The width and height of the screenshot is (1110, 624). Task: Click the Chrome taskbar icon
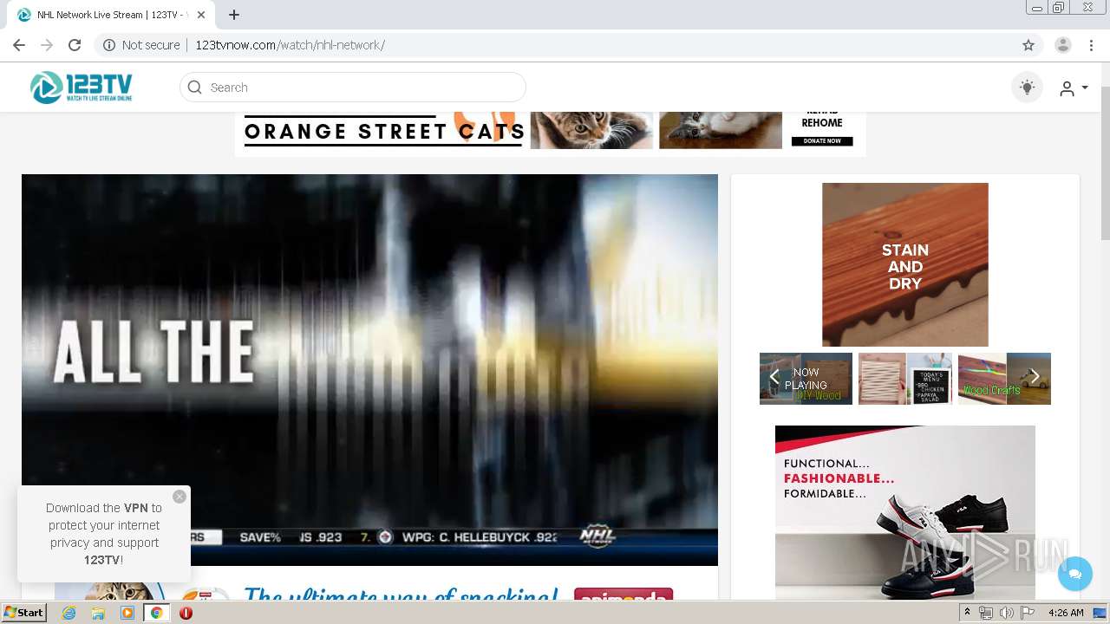[156, 613]
